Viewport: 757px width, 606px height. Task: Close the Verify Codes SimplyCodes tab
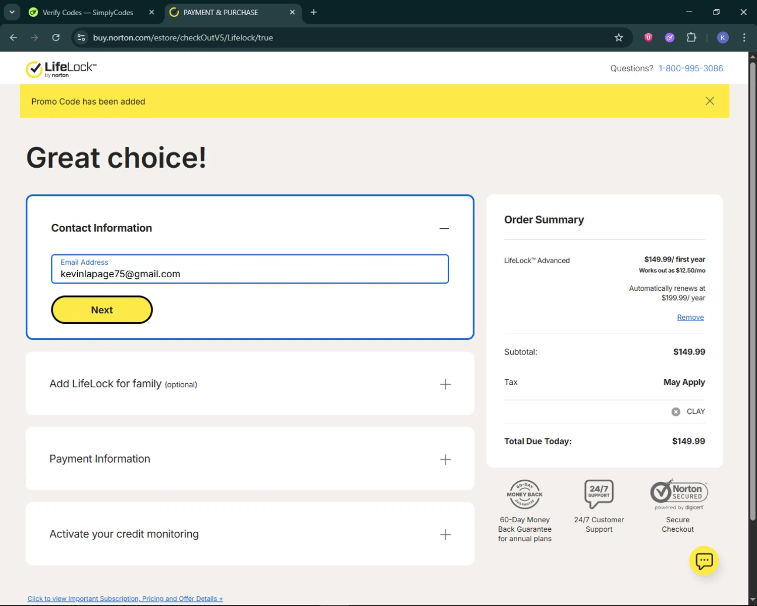[151, 12]
